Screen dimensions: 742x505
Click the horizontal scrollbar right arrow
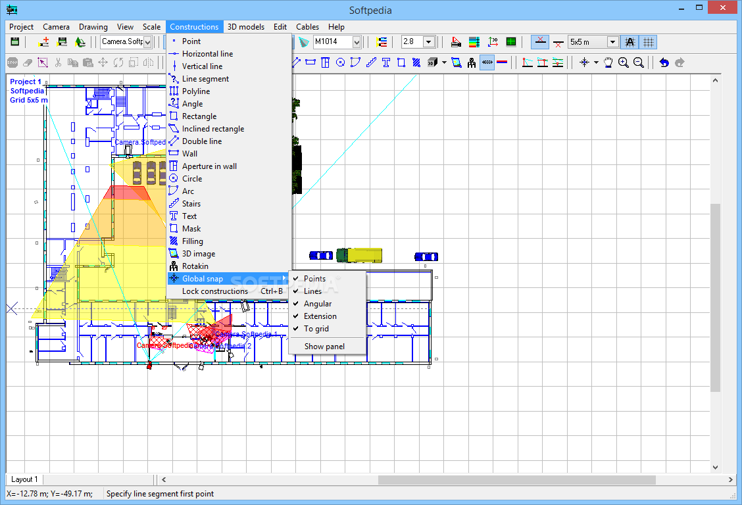(x=730, y=479)
